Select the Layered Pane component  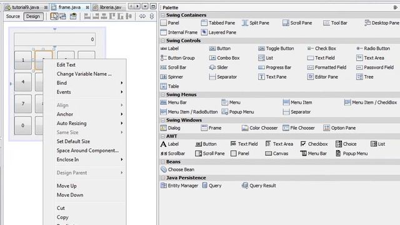point(219,32)
